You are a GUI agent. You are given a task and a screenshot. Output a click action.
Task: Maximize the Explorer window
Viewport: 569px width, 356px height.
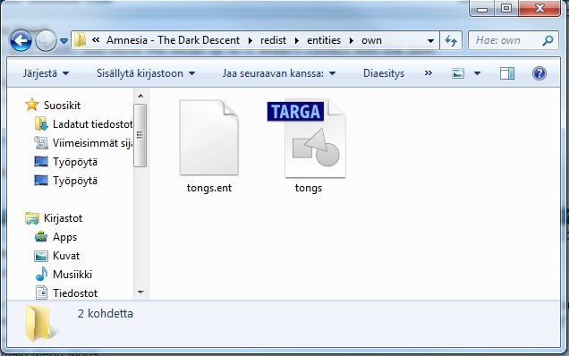(506, 8)
